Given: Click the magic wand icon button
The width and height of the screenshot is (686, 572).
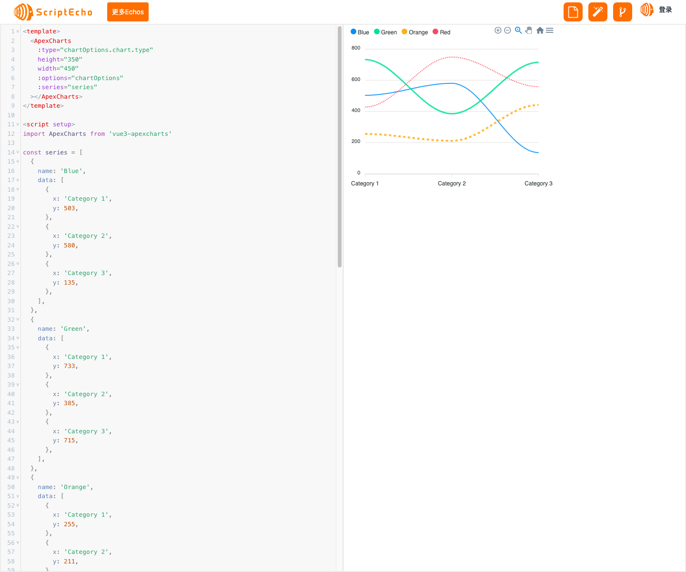Looking at the screenshot, I should click(x=598, y=12).
